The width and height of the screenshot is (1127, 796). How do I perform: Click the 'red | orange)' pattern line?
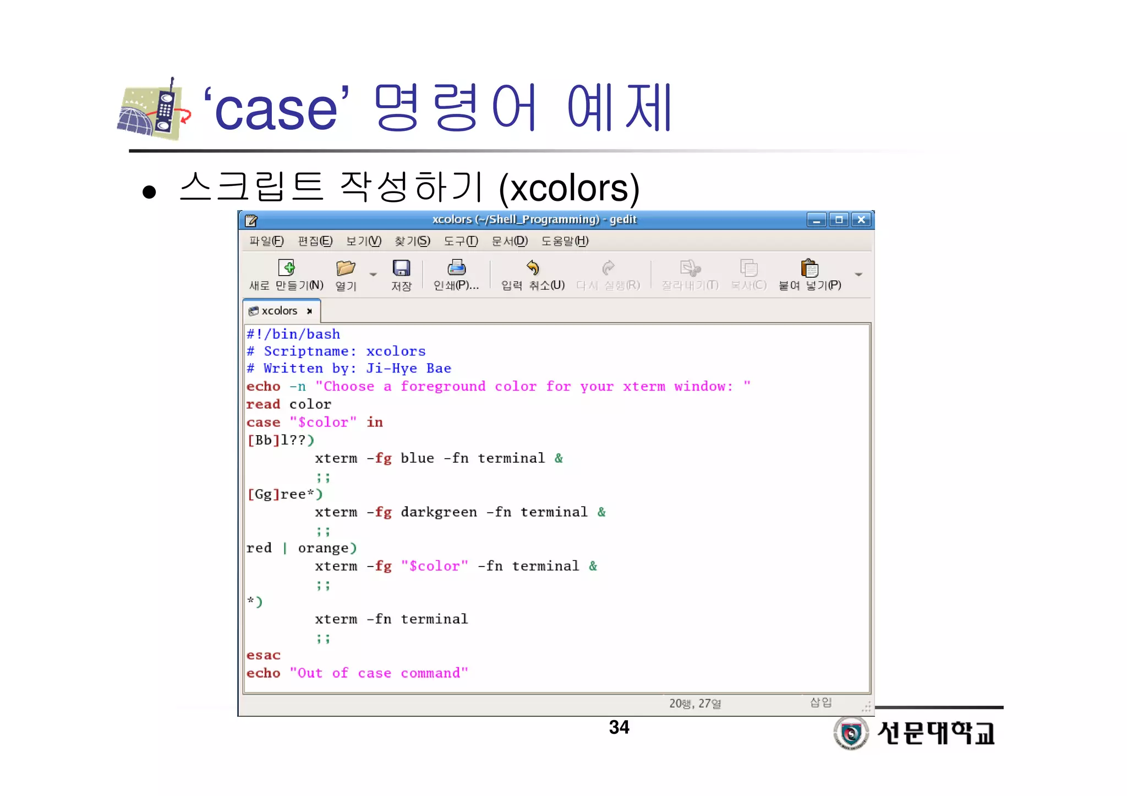tap(302, 548)
